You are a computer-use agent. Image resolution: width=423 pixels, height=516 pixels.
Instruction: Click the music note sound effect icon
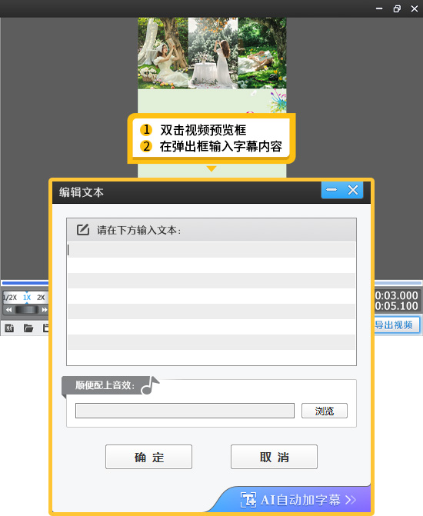[150, 385]
